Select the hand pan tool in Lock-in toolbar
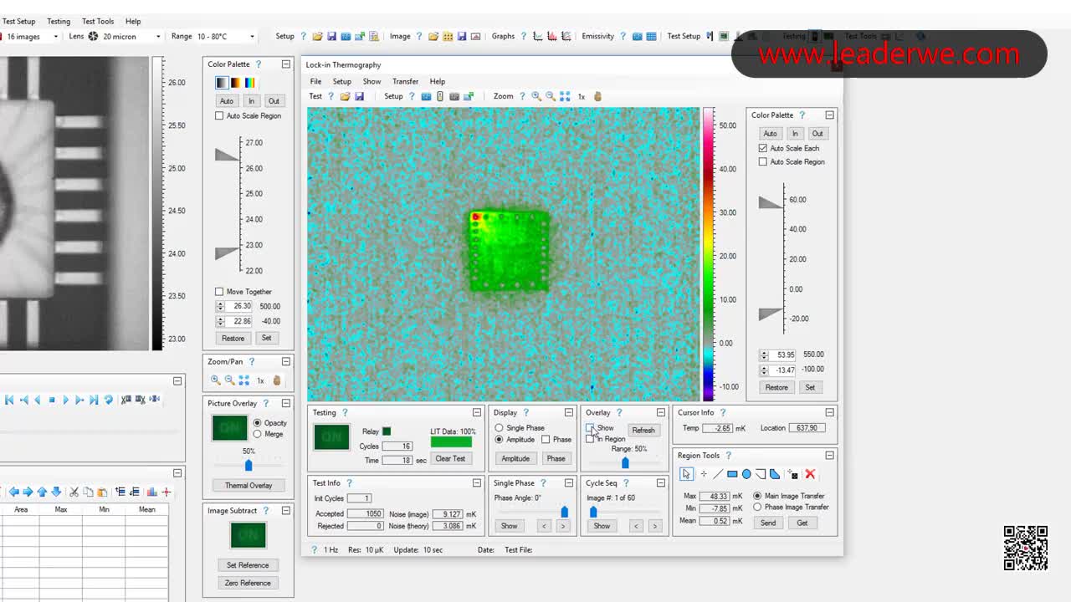 point(597,96)
